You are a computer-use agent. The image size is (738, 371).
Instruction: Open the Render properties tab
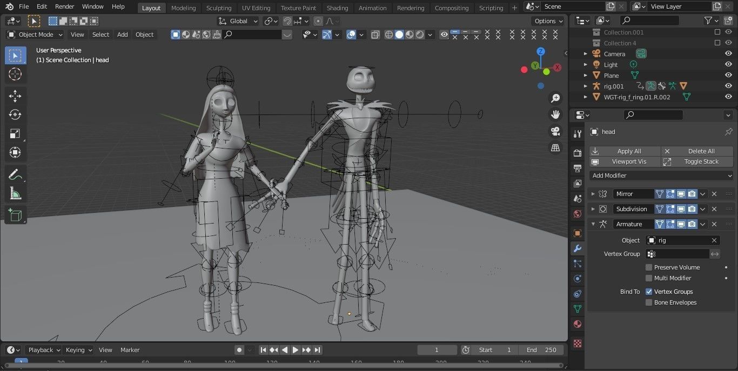578,153
